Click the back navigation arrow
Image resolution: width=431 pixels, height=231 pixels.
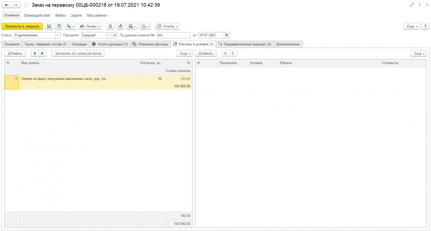[x=7, y=5]
